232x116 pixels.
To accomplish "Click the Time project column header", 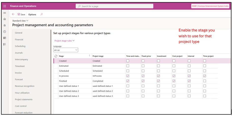I will 208,56.
